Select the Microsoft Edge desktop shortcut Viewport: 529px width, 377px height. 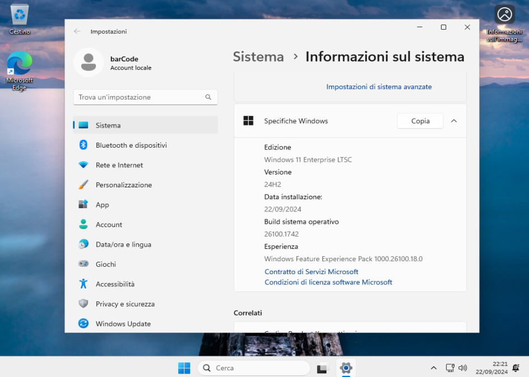[x=19, y=70]
